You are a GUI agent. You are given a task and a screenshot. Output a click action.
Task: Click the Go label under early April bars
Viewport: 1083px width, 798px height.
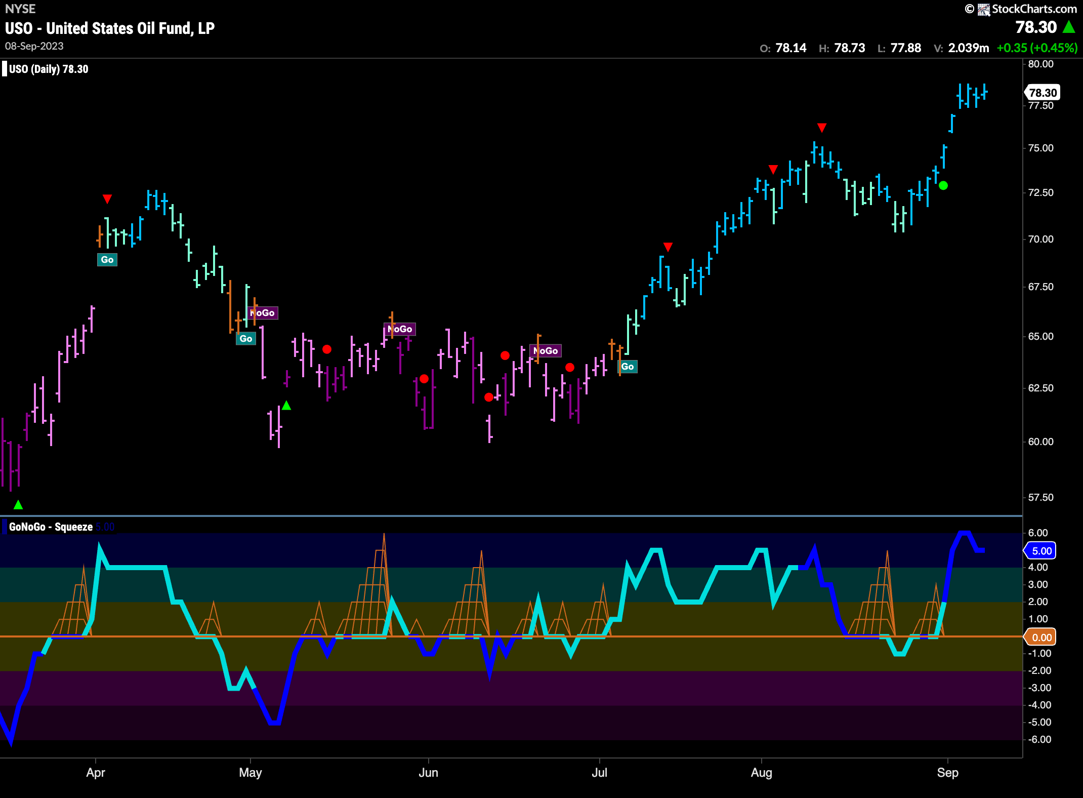[107, 260]
